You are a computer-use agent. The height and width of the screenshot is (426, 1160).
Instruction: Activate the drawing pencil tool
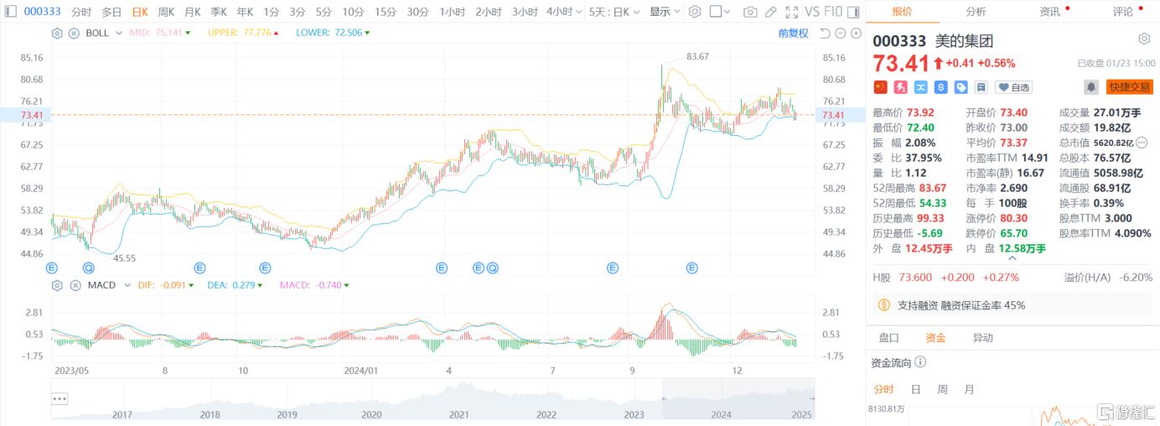tap(771, 12)
